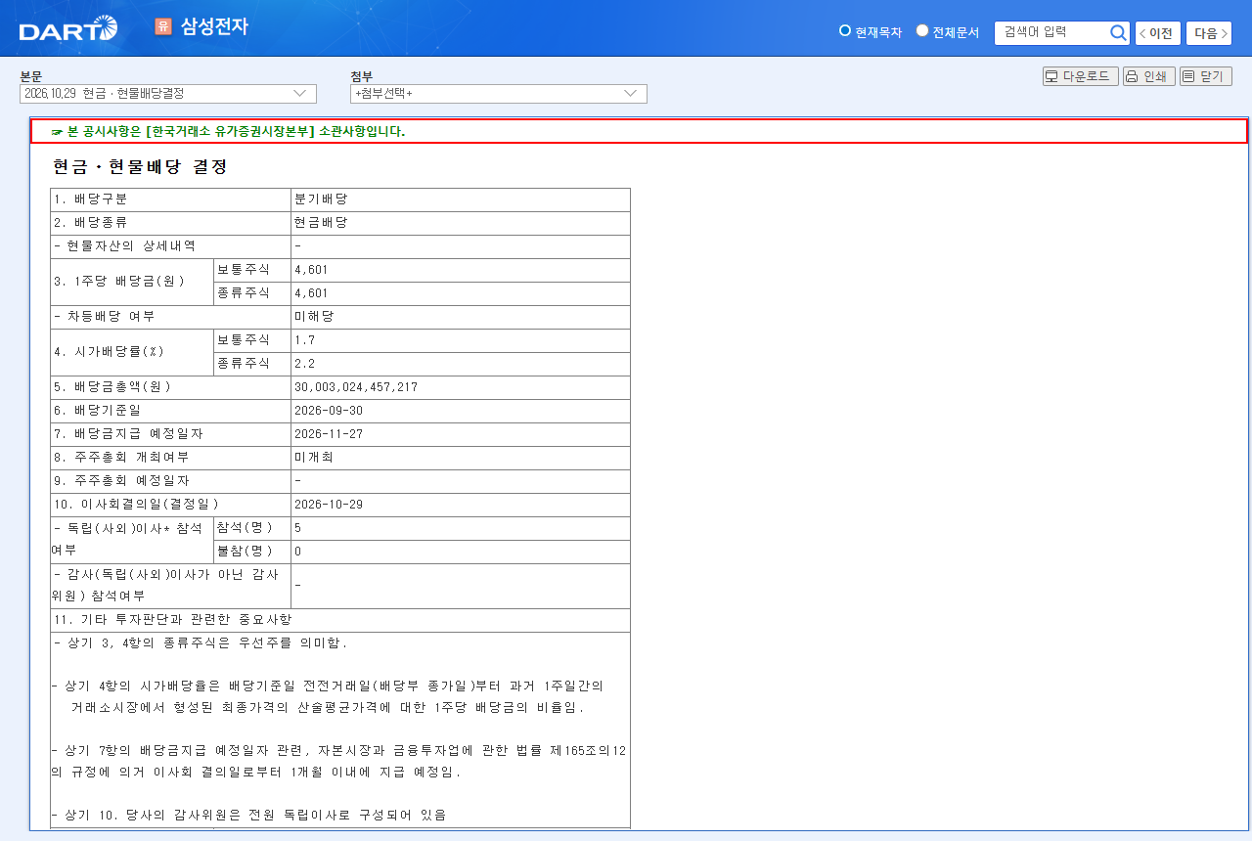Click the record date 2026-09-30
The width and height of the screenshot is (1252, 841).
[x=329, y=411]
